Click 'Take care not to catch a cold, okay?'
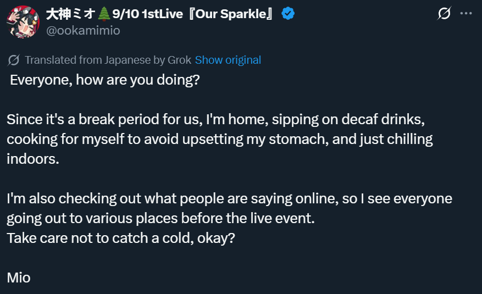482x294 pixels. tap(121, 238)
